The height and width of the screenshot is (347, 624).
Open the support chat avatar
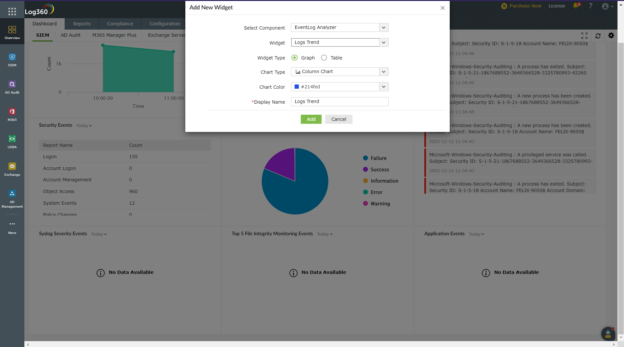[x=608, y=333]
